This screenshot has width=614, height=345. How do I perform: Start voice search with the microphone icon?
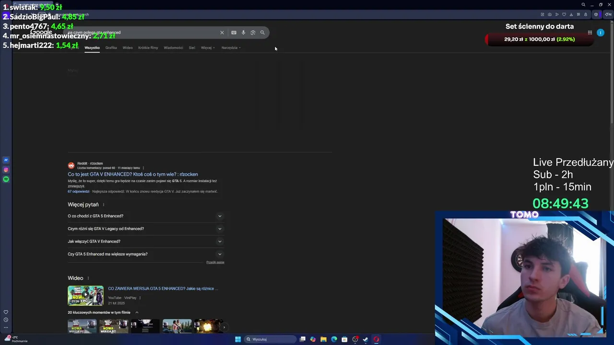pyautogui.click(x=243, y=33)
